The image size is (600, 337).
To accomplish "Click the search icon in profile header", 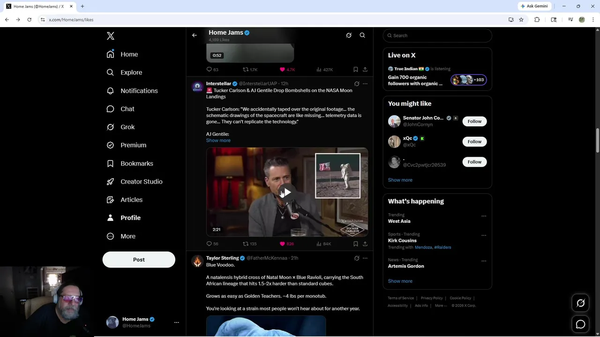I will point(362,35).
